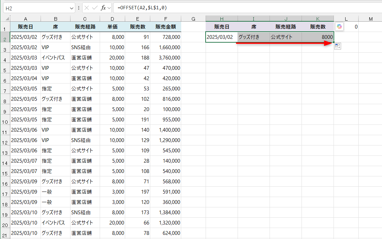Click cell D20 with 20,000

(112, 223)
